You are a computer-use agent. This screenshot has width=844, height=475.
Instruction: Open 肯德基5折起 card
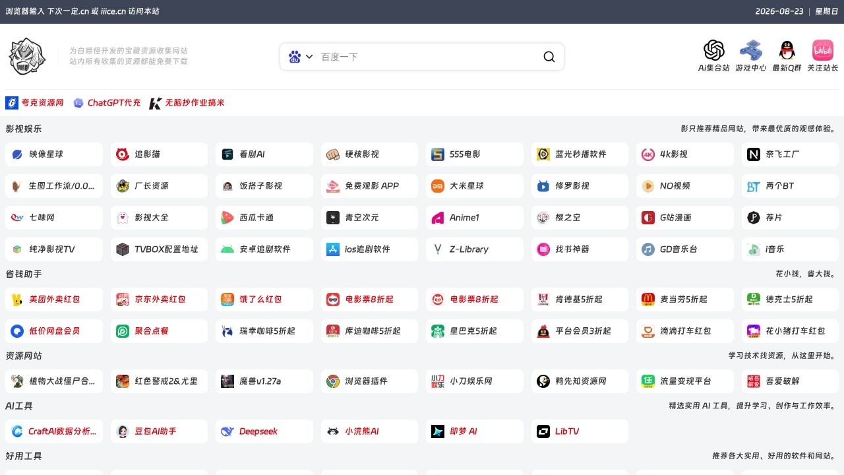pos(580,300)
